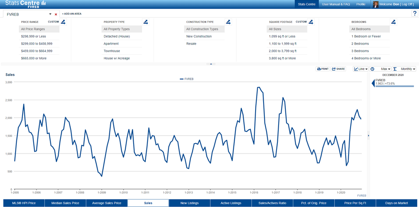
Task: Collapse the side panel arrow handle
Action: click(369, 136)
